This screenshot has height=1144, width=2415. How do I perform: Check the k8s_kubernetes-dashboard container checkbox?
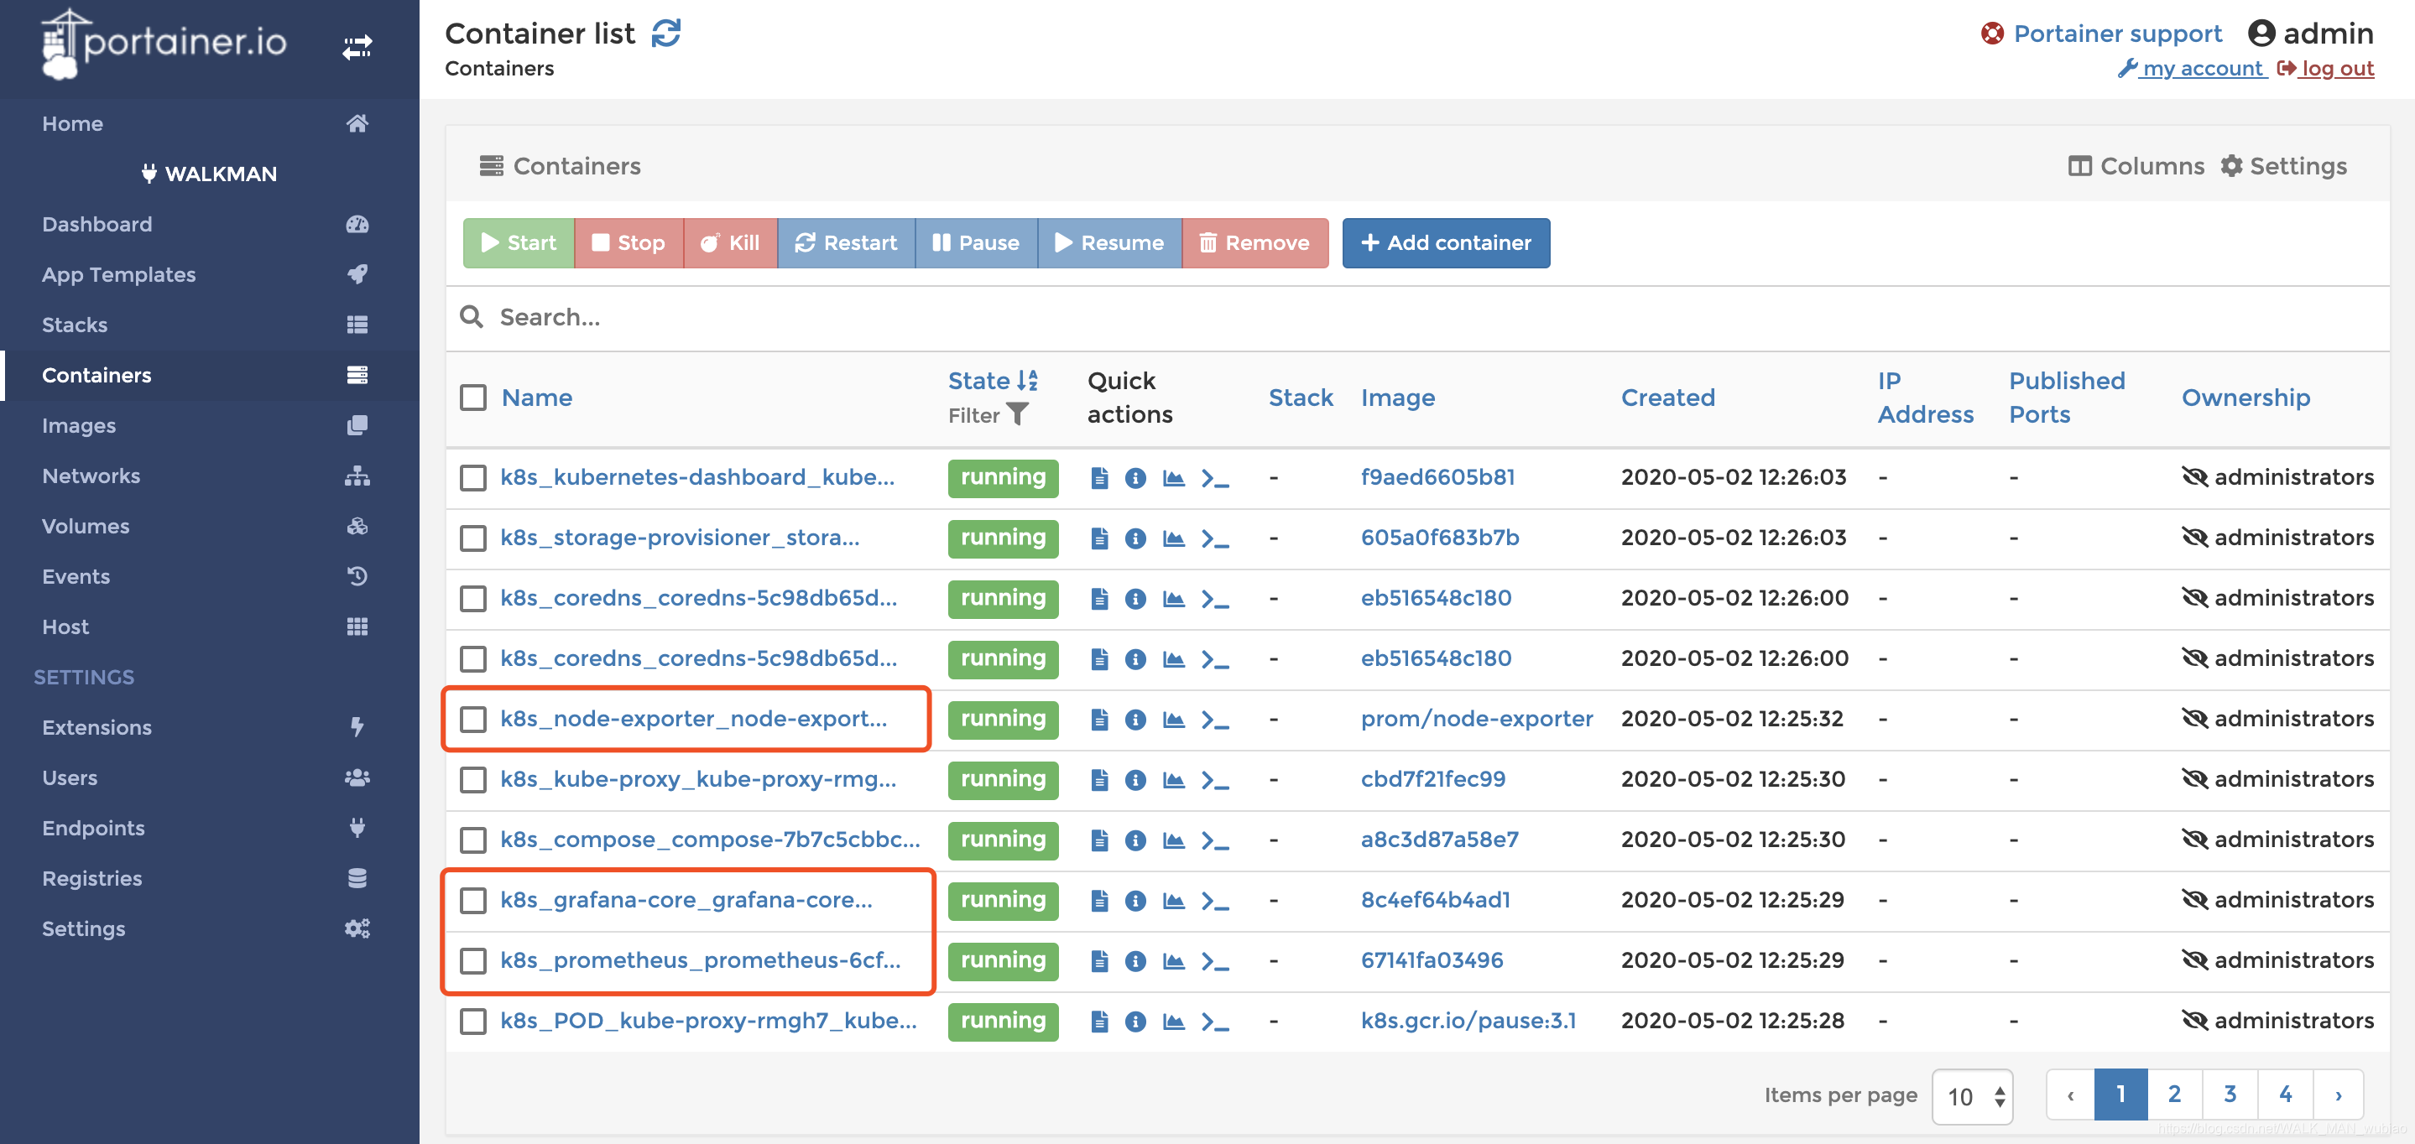[473, 478]
